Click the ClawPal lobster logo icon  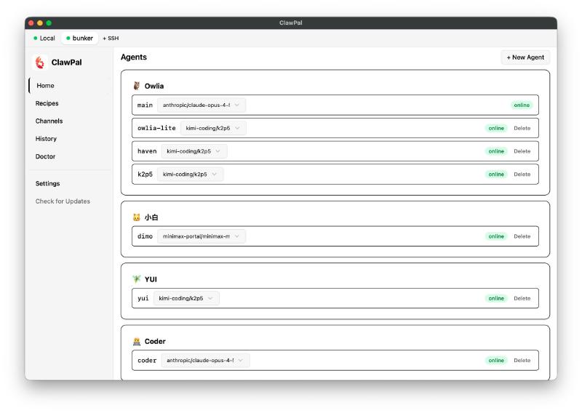[40, 63]
